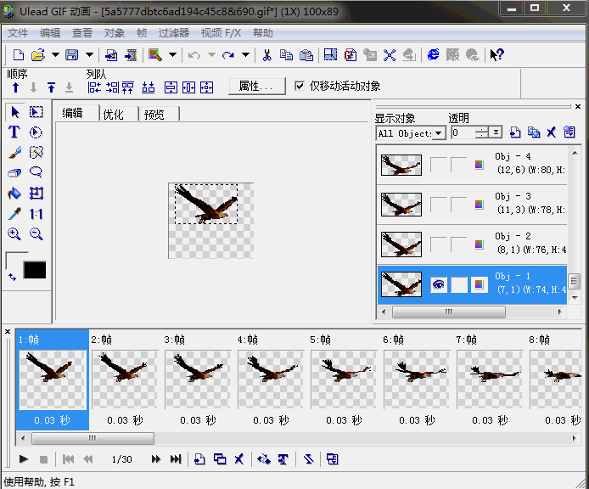Click the foreground color swatch
Screen dimensions: 589x489
pyautogui.click(x=14, y=261)
